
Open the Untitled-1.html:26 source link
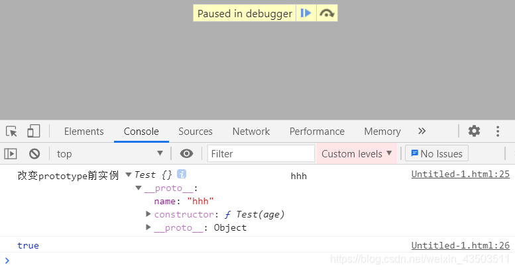[460, 245]
